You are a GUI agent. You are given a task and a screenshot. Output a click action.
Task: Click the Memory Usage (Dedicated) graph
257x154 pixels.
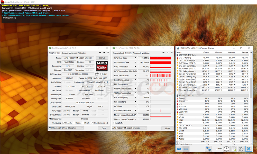pos(161,115)
